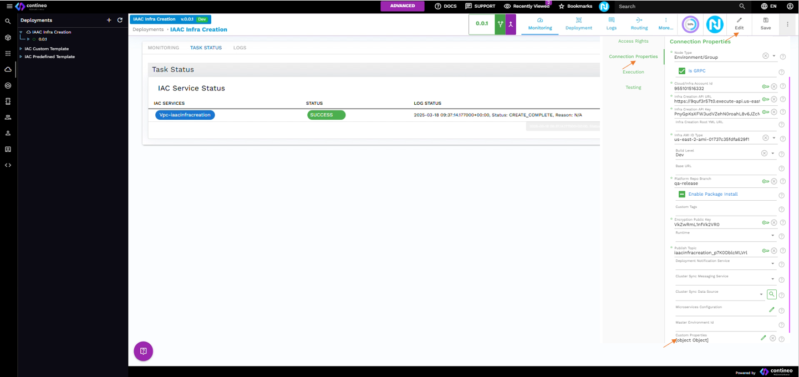Click the 50% circular progress indicator
The height and width of the screenshot is (377, 799).
[690, 24]
